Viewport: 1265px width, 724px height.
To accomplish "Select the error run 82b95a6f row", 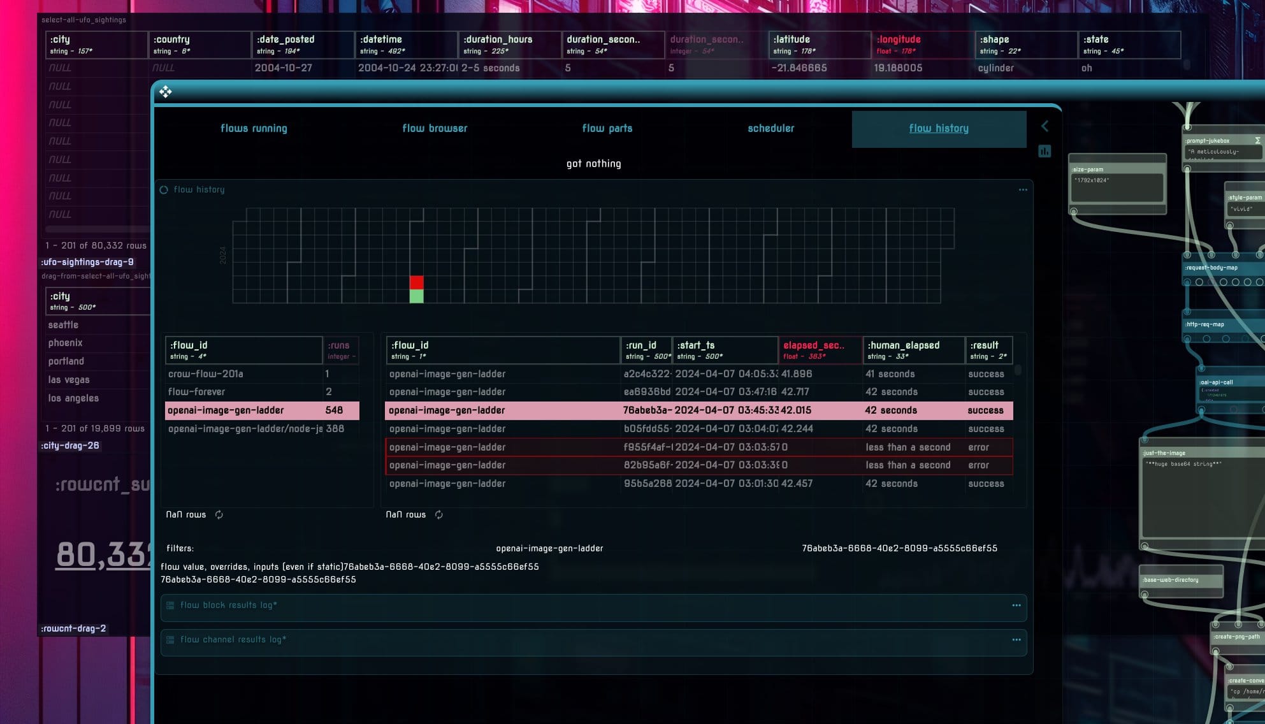I will [x=699, y=465].
